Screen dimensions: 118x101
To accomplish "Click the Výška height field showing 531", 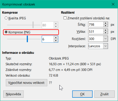I will coord(96,32).
